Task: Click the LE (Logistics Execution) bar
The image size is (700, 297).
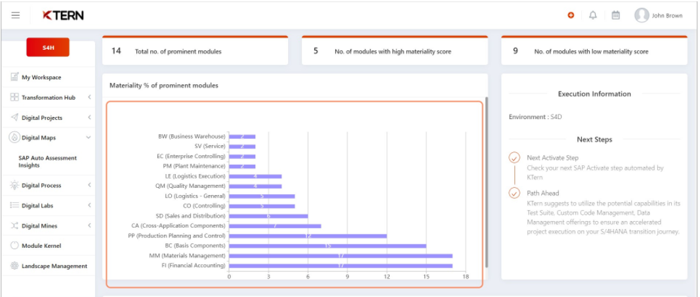Action: (x=255, y=177)
